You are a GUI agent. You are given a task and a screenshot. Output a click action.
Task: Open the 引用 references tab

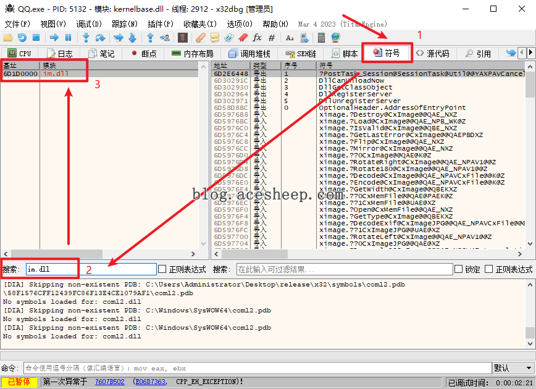pyautogui.click(x=478, y=54)
